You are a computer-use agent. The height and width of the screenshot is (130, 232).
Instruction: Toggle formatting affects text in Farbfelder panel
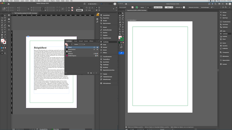pyautogui.click(x=72, y=44)
